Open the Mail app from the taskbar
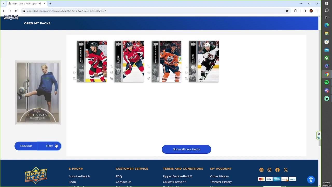The image size is (332, 187). tap(327, 50)
